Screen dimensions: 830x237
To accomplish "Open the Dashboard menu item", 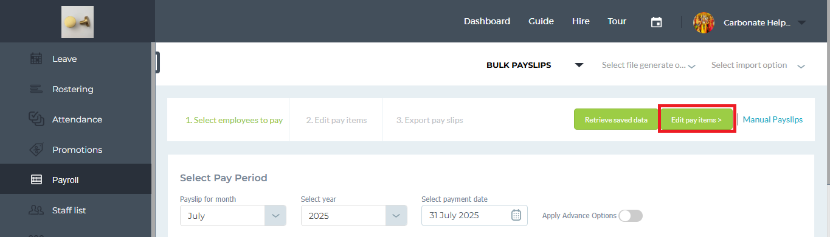I will click(x=487, y=21).
